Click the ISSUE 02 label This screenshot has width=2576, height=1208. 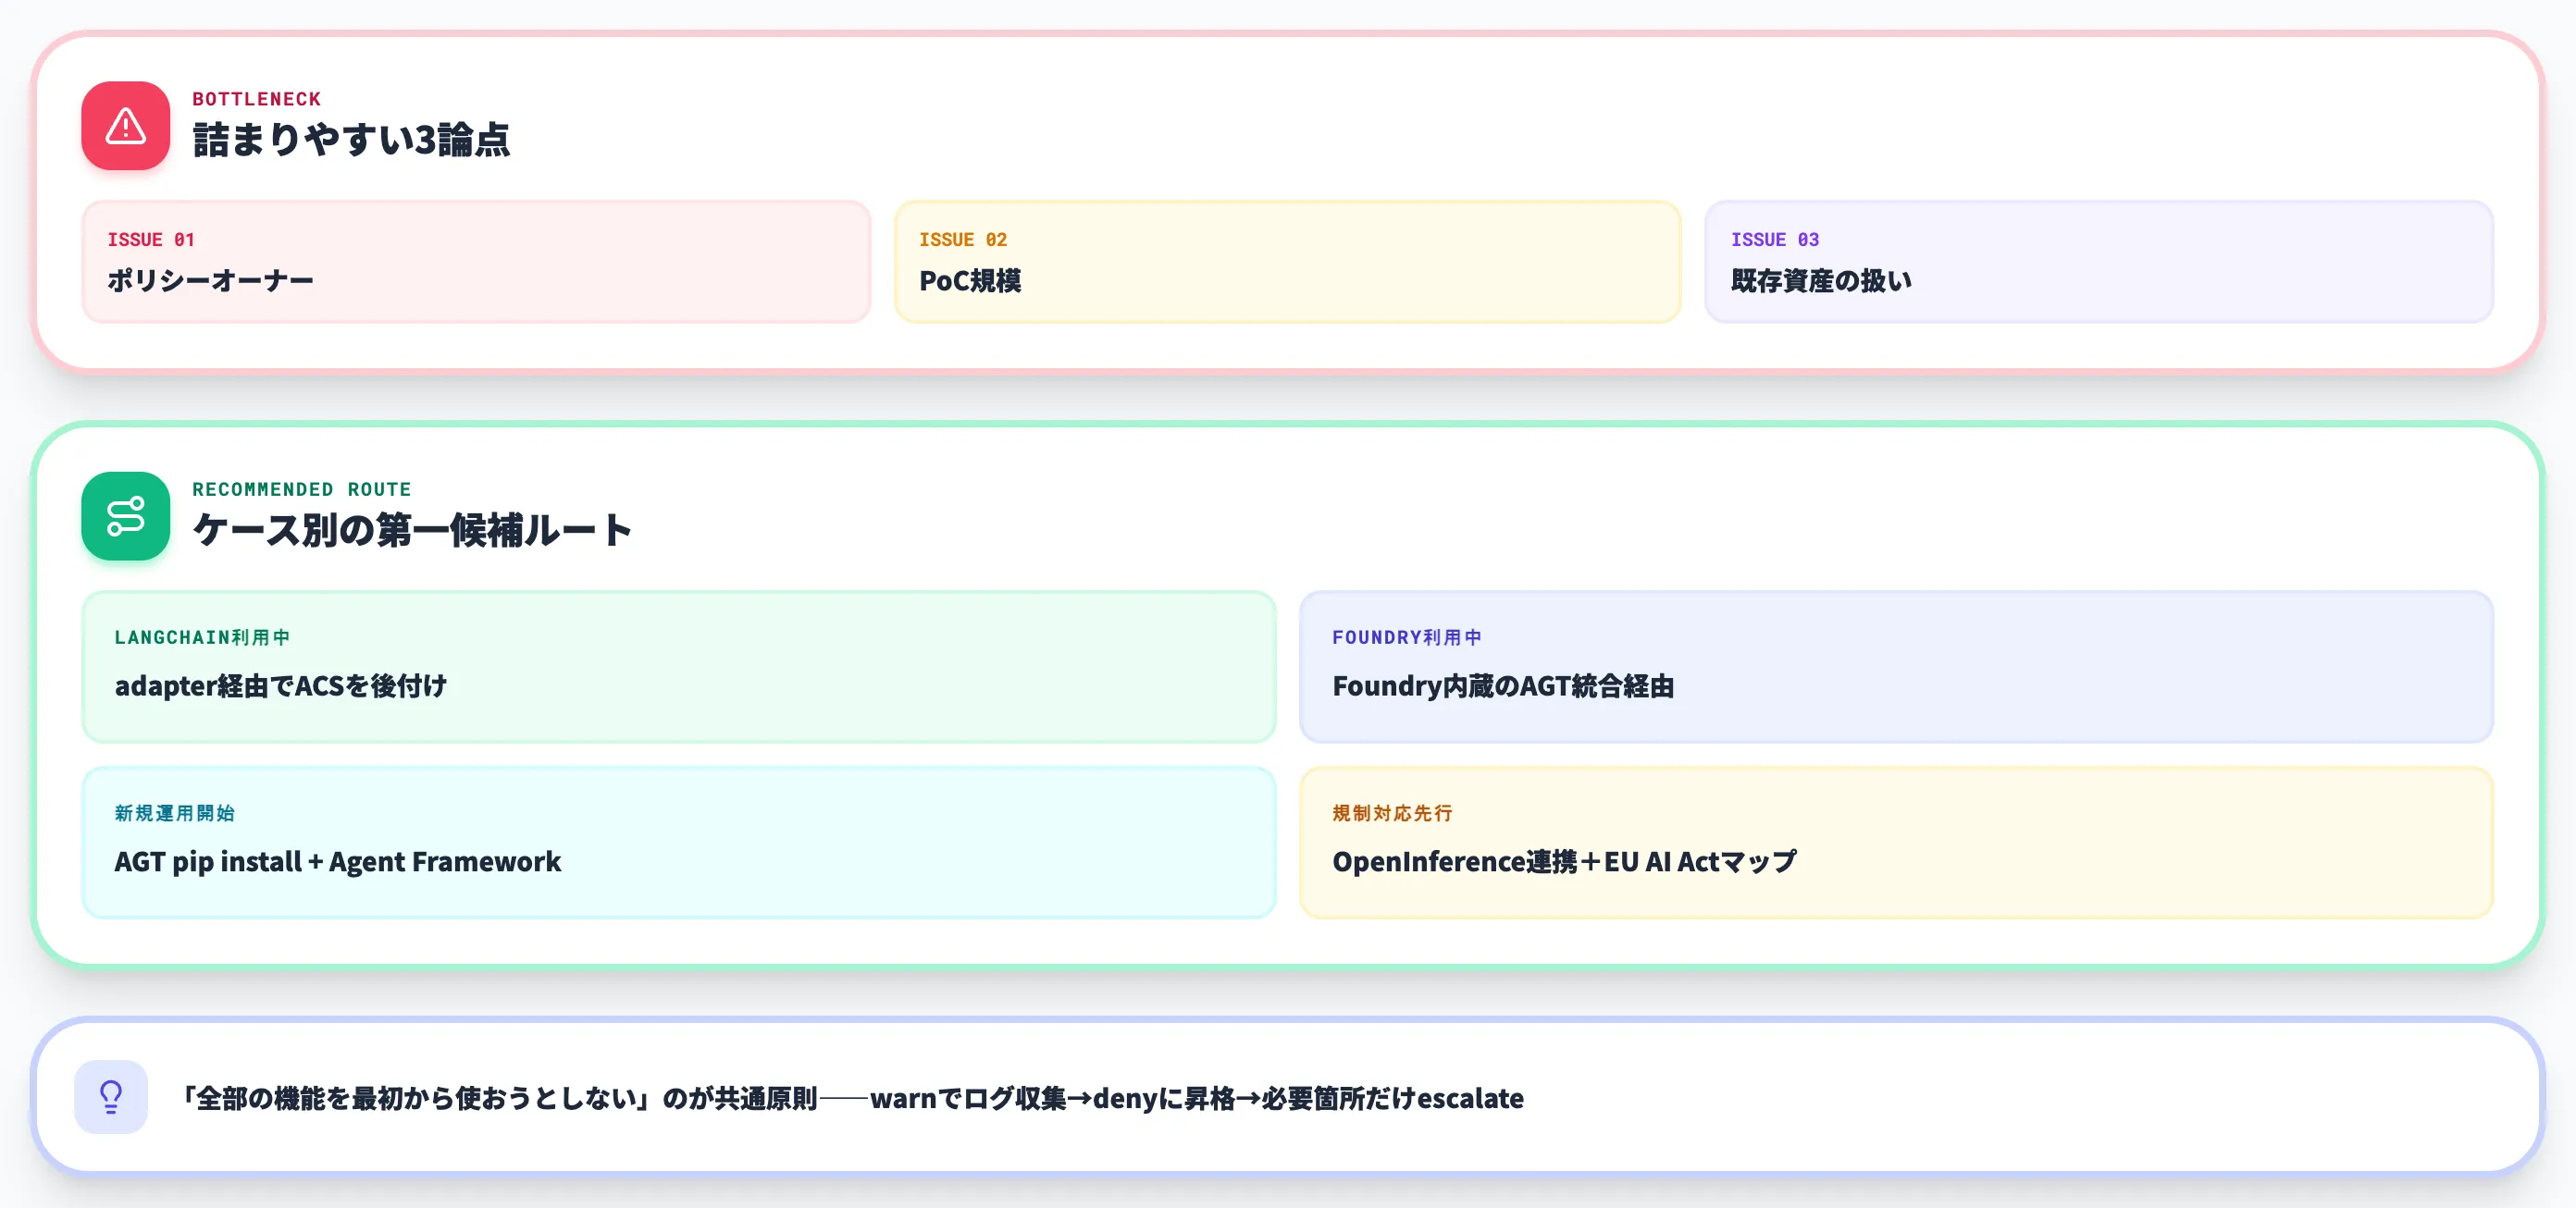[x=963, y=240]
